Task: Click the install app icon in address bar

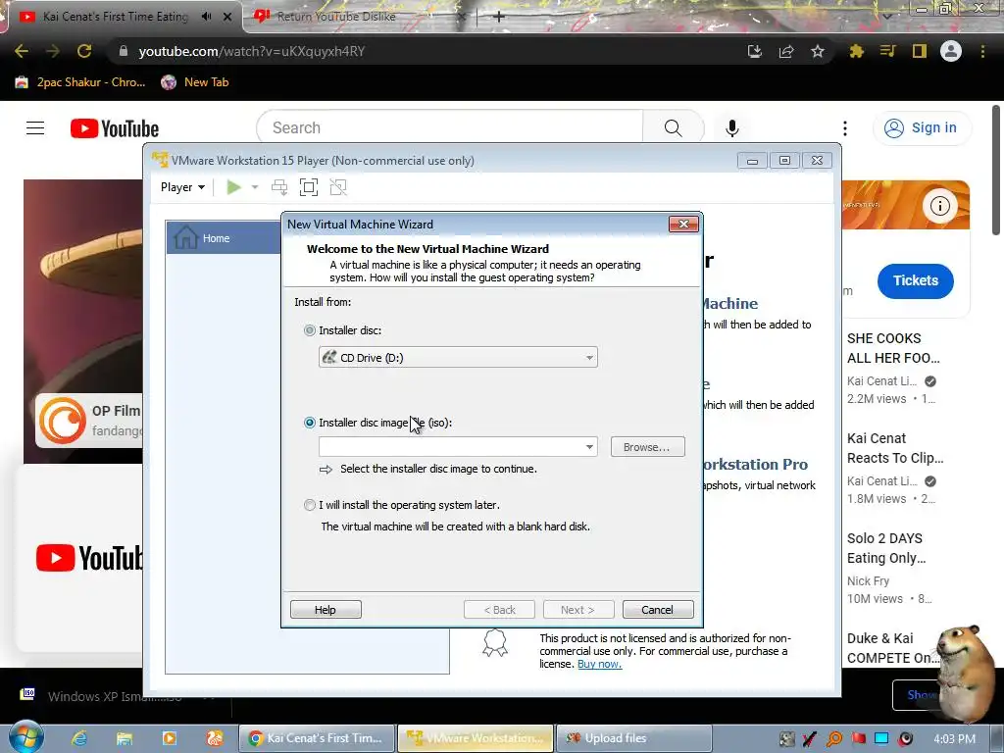Action: tap(755, 51)
